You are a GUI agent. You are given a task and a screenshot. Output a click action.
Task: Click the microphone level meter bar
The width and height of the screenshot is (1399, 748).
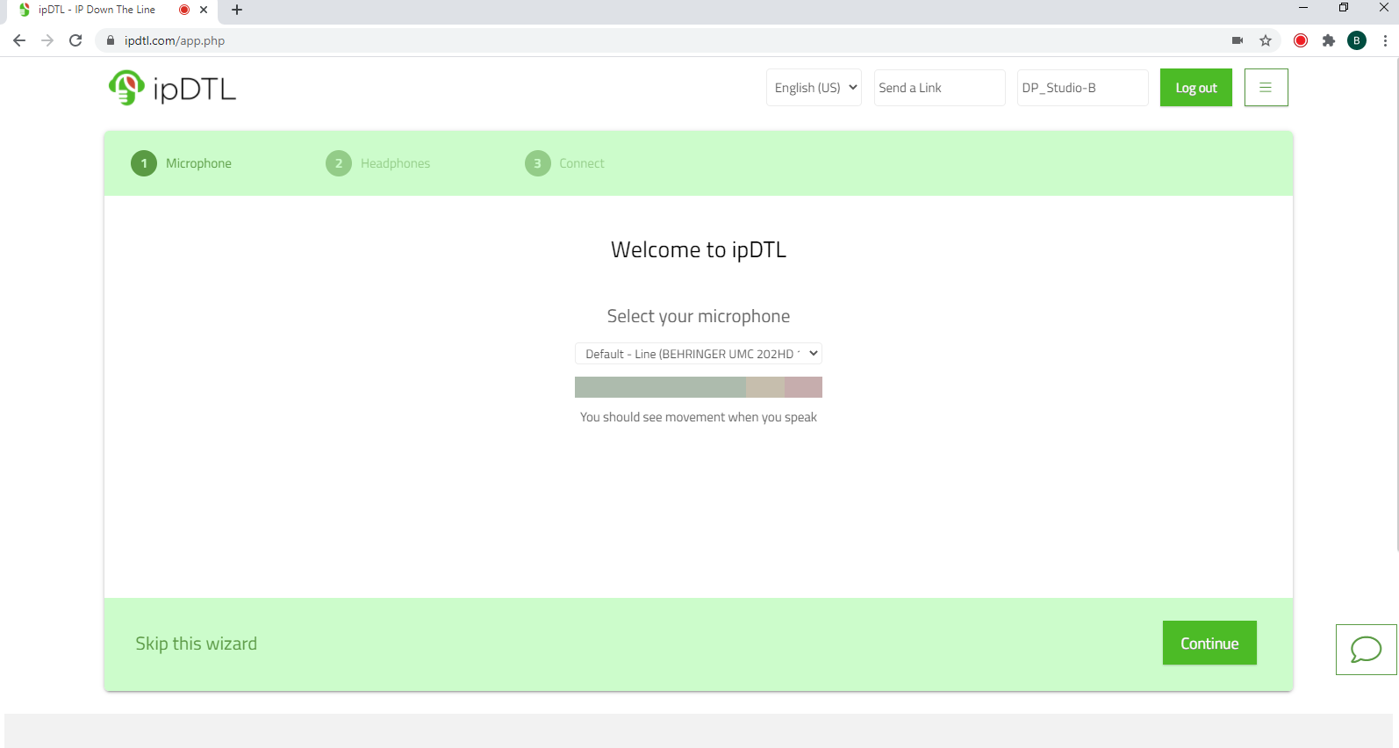[x=699, y=387]
